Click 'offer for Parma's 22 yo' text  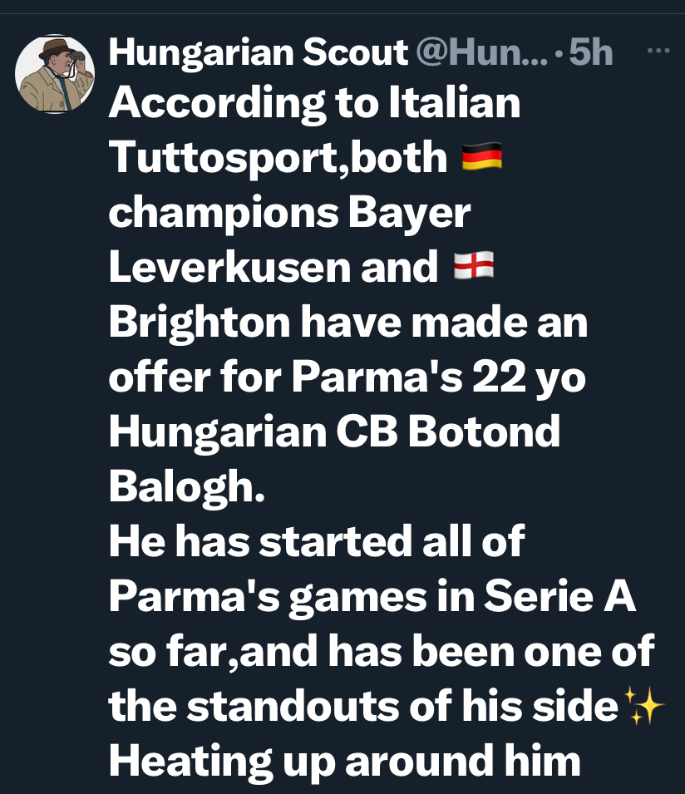click(x=347, y=377)
